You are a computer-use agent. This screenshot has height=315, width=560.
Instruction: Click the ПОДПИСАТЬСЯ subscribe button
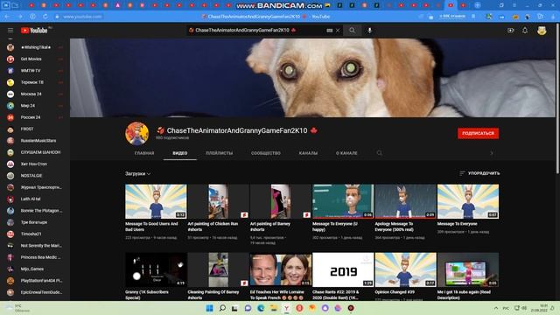point(479,133)
